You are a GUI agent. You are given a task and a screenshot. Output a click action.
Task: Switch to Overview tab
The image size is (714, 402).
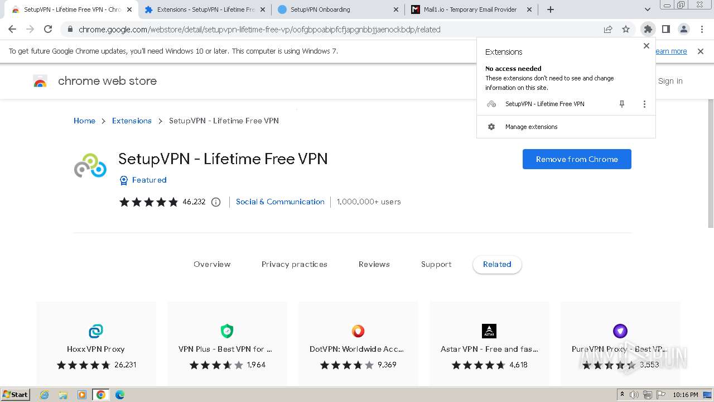[212, 264]
